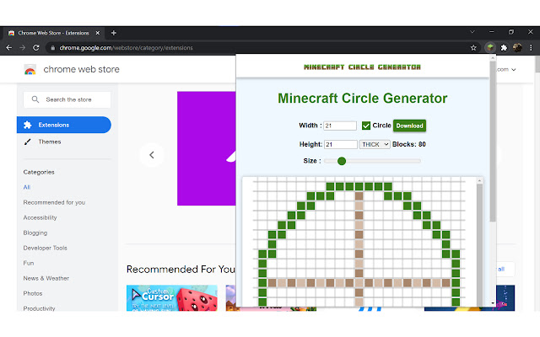Click the Width input field
The width and height of the screenshot is (540, 337).
pos(340,126)
